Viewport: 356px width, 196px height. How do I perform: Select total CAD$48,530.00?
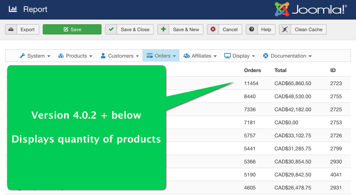point(293,96)
